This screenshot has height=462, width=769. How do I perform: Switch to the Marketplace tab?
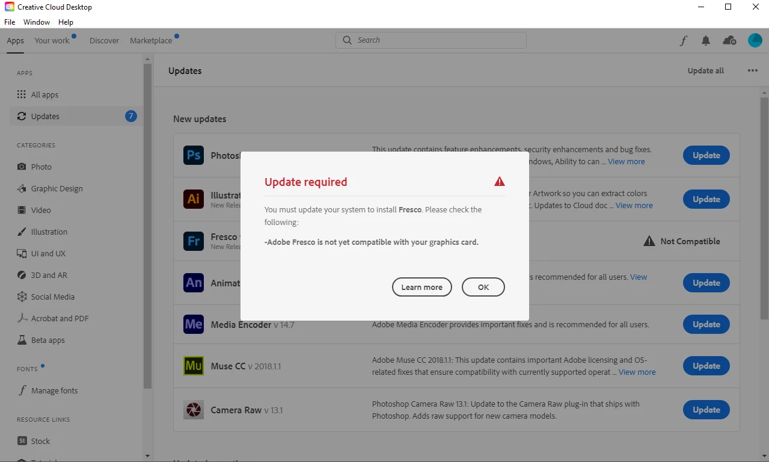[151, 40]
